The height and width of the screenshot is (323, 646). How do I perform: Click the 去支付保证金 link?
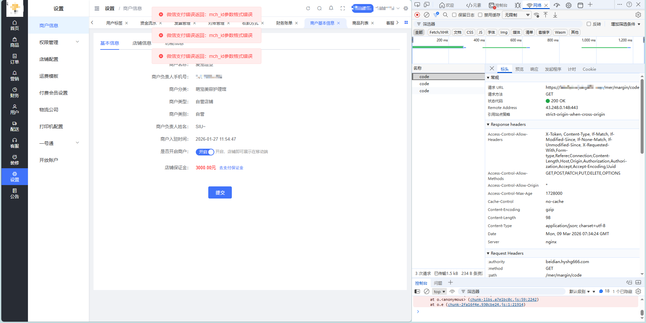point(231,168)
